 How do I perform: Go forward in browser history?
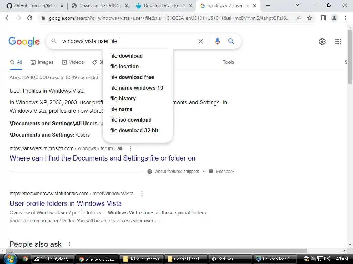pyautogui.click(x=19, y=18)
